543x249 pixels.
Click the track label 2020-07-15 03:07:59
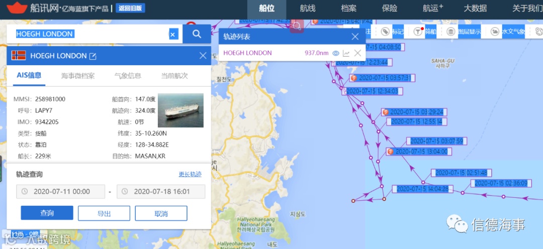point(437,141)
